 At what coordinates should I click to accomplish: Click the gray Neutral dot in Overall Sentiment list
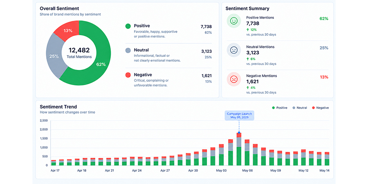(128, 50)
